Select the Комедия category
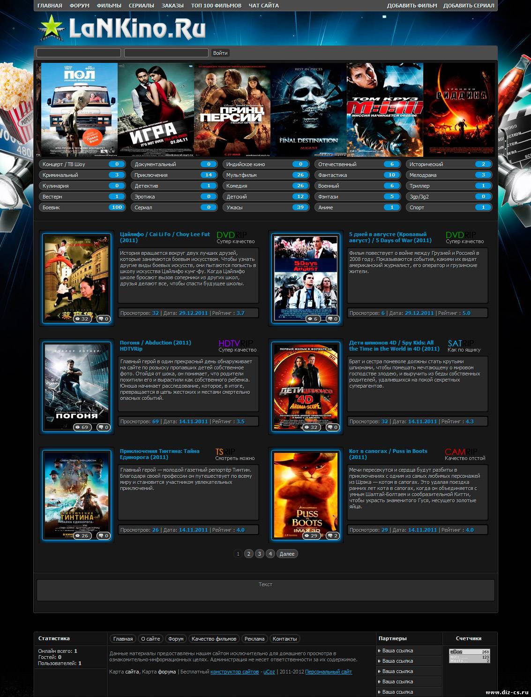 click(266, 186)
